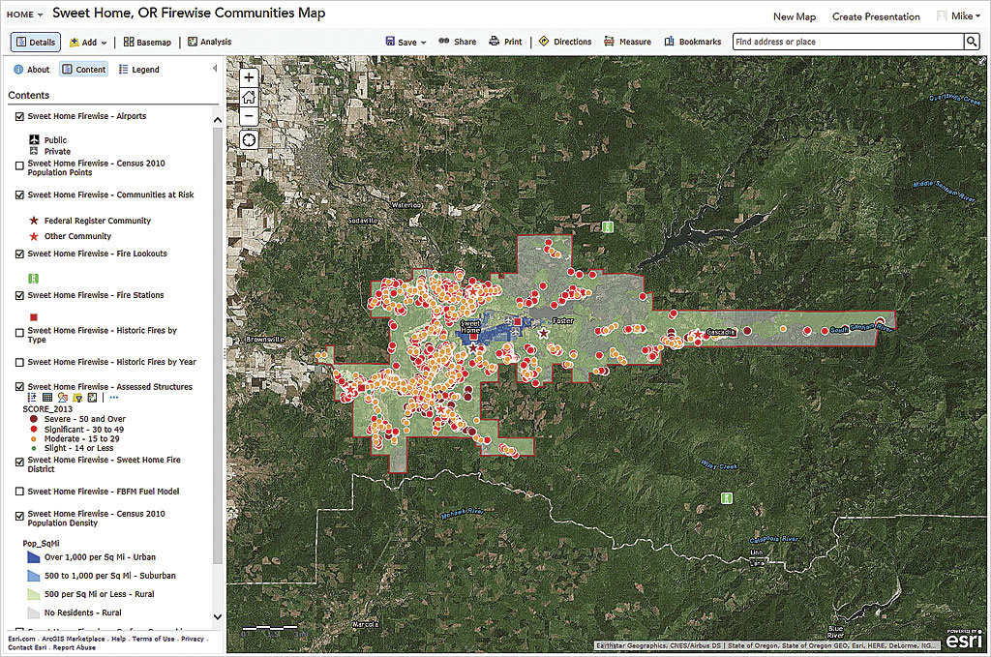The width and height of the screenshot is (991, 657).
Task: Toggle the Sweet Home Fire District layer
Action: 19,463
